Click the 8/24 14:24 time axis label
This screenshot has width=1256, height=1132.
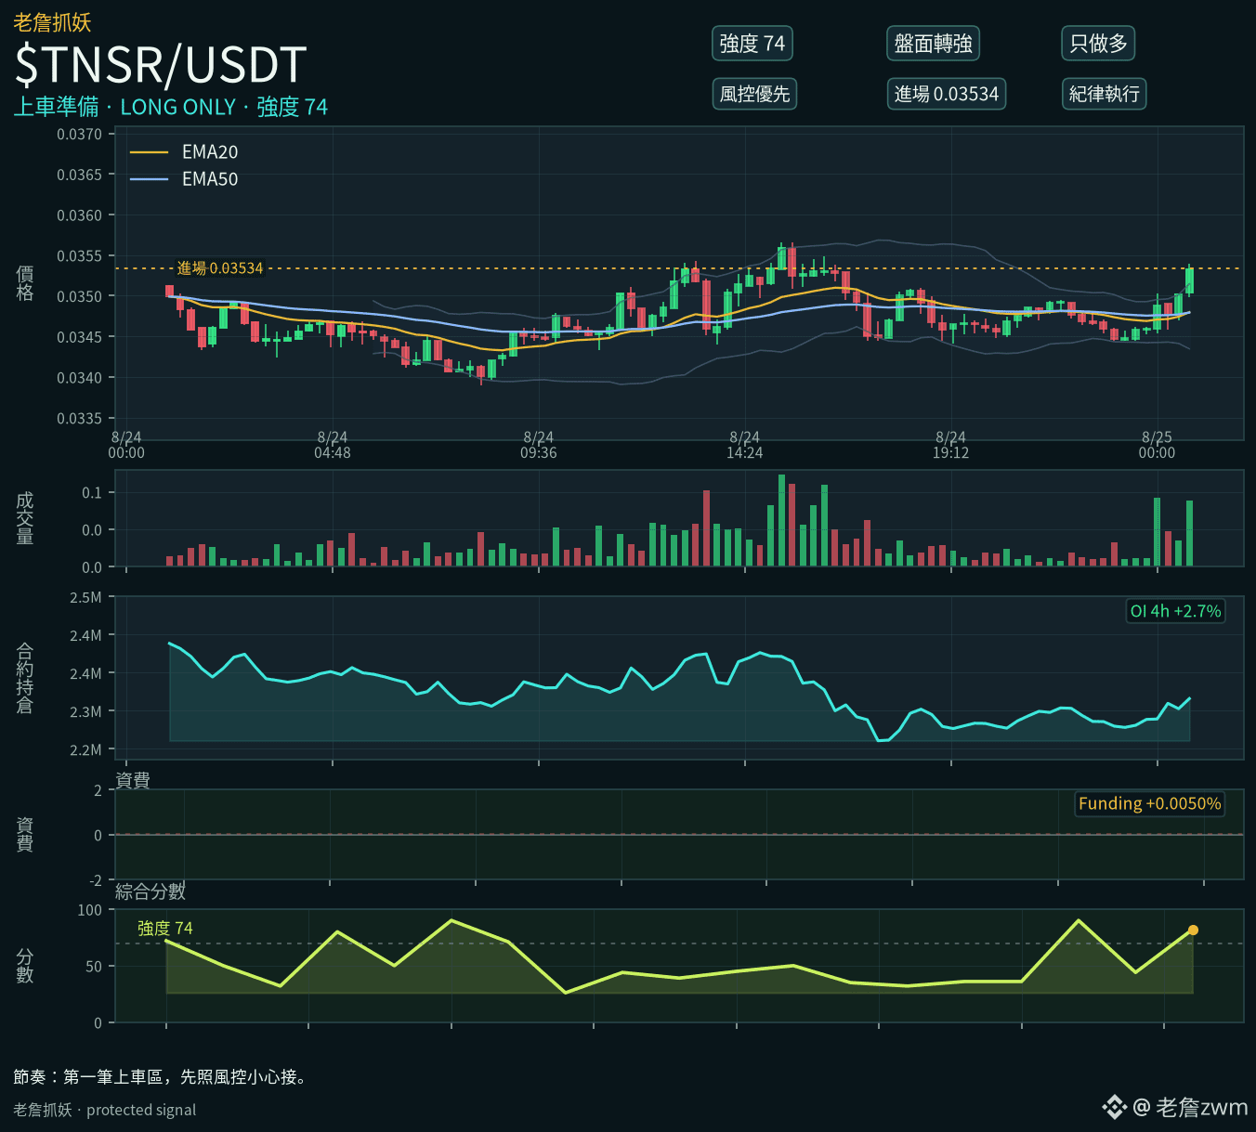coord(744,445)
